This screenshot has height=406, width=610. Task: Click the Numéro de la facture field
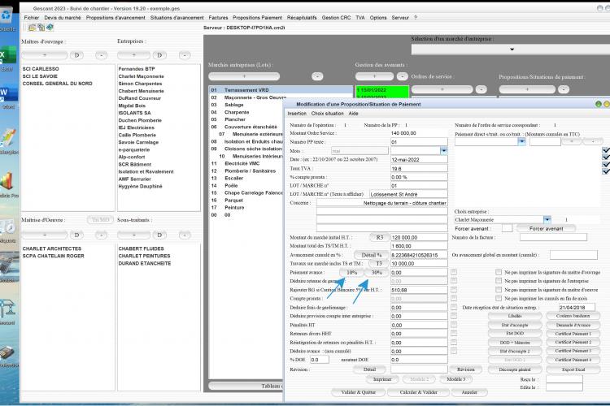click(x=553, y=237)
